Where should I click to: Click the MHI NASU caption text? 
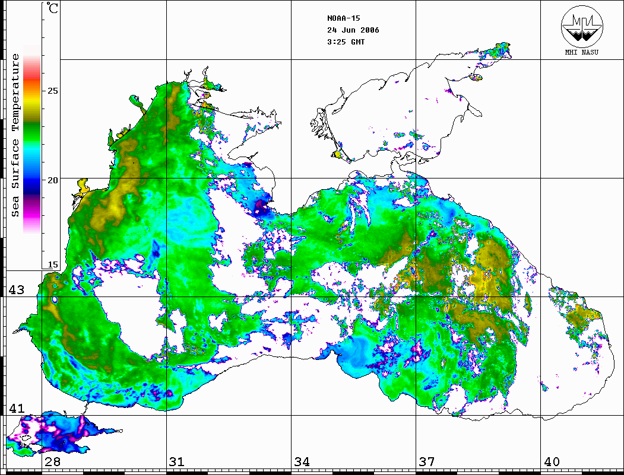point(582,52)
